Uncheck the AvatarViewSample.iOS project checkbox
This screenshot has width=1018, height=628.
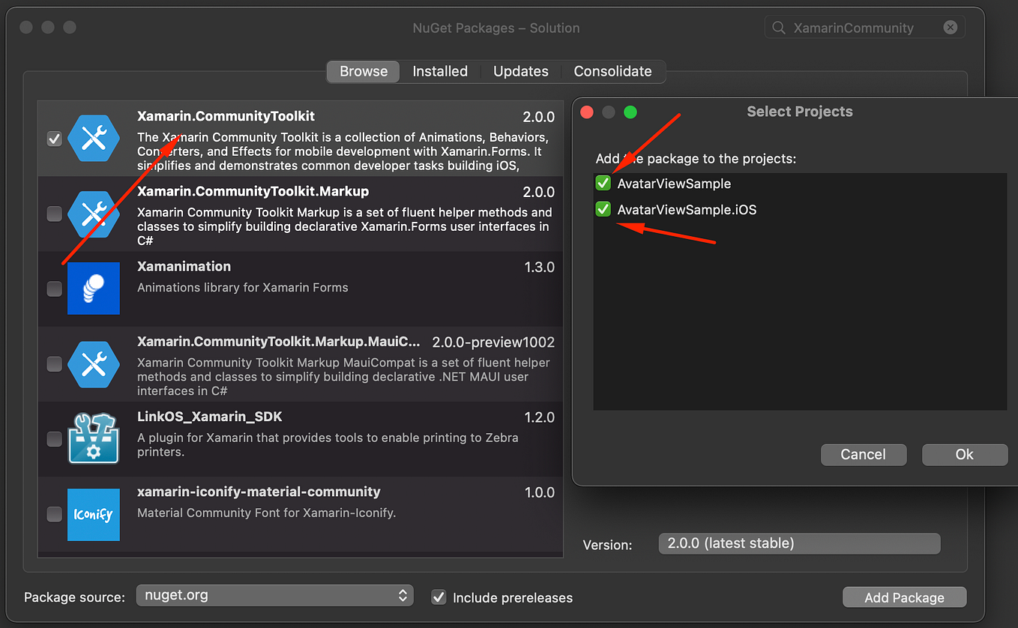(x=603, y=210)
